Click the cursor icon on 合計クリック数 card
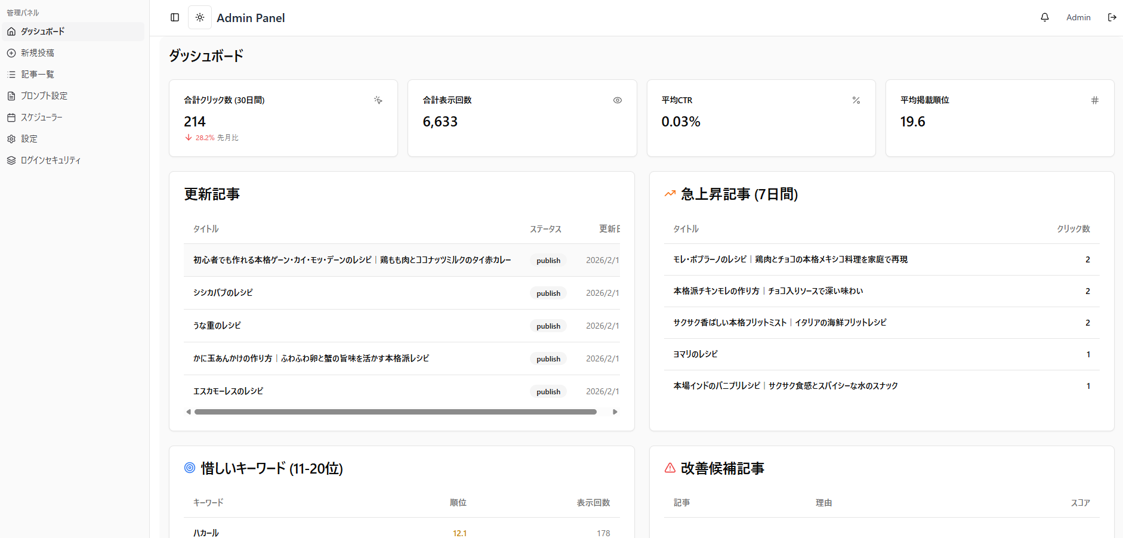Image resolution: width=1123 pixels, height=538 pixels. tap(378, 100)
